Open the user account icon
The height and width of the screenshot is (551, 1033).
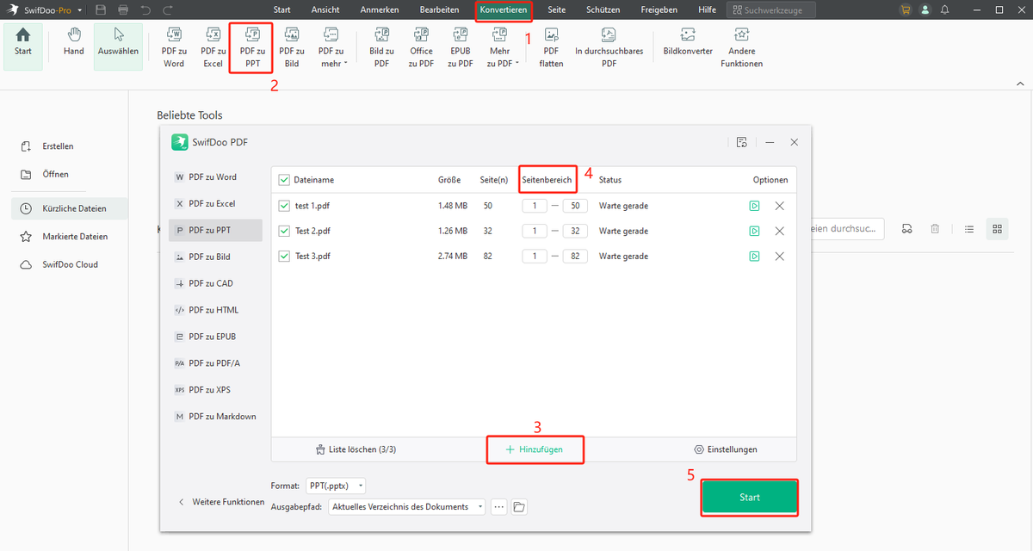point(925,9)
